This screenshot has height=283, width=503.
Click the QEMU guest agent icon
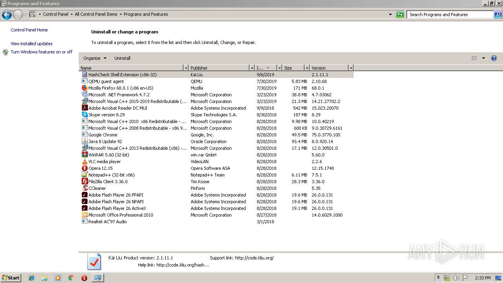click(84, 81)
